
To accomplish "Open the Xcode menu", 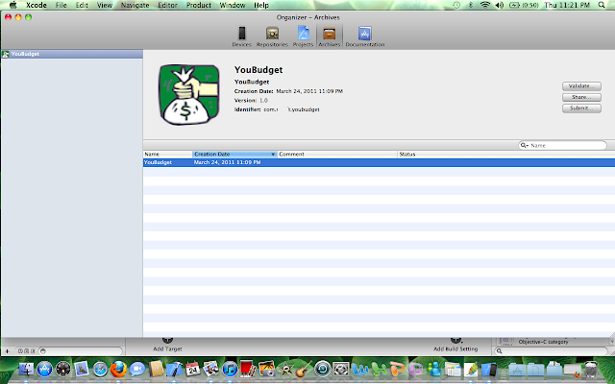I will [x=37, y=5].
